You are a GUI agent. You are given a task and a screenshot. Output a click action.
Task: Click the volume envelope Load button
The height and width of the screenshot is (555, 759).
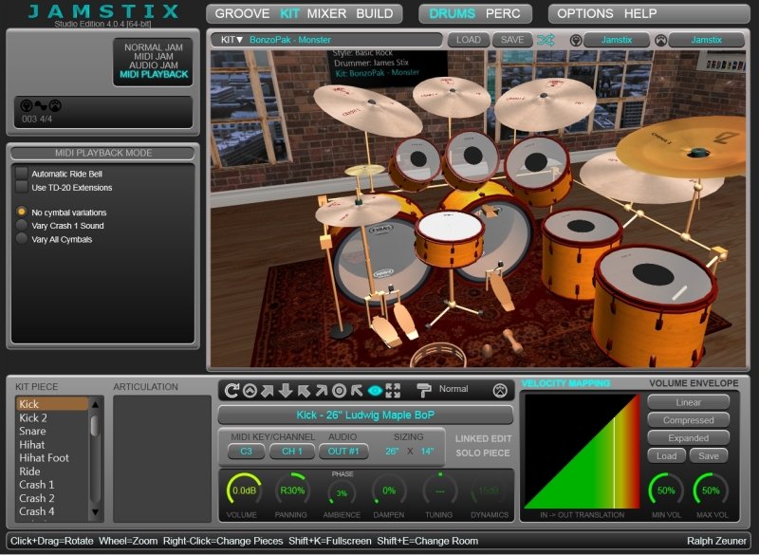tap(667, 455)
